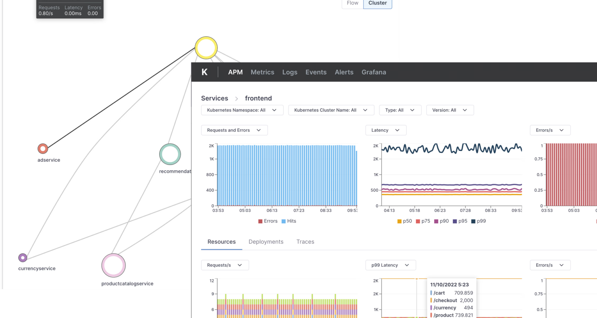
Task: Open the Type: All dropdown
Action: click(400, 110)
